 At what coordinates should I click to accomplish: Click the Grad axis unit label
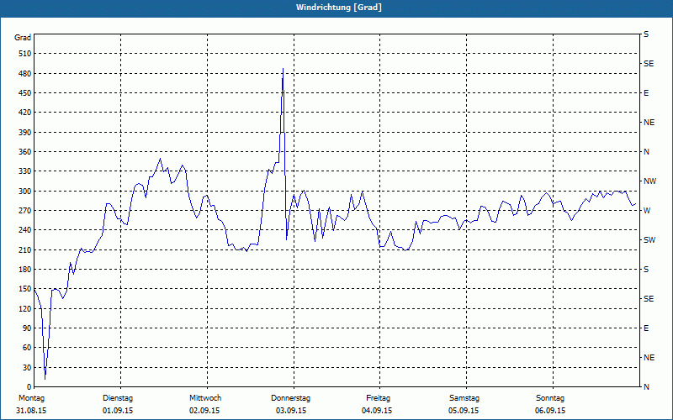click(x=23, y=38)
